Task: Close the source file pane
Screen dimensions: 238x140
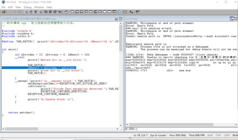Action: pos(120,19)
